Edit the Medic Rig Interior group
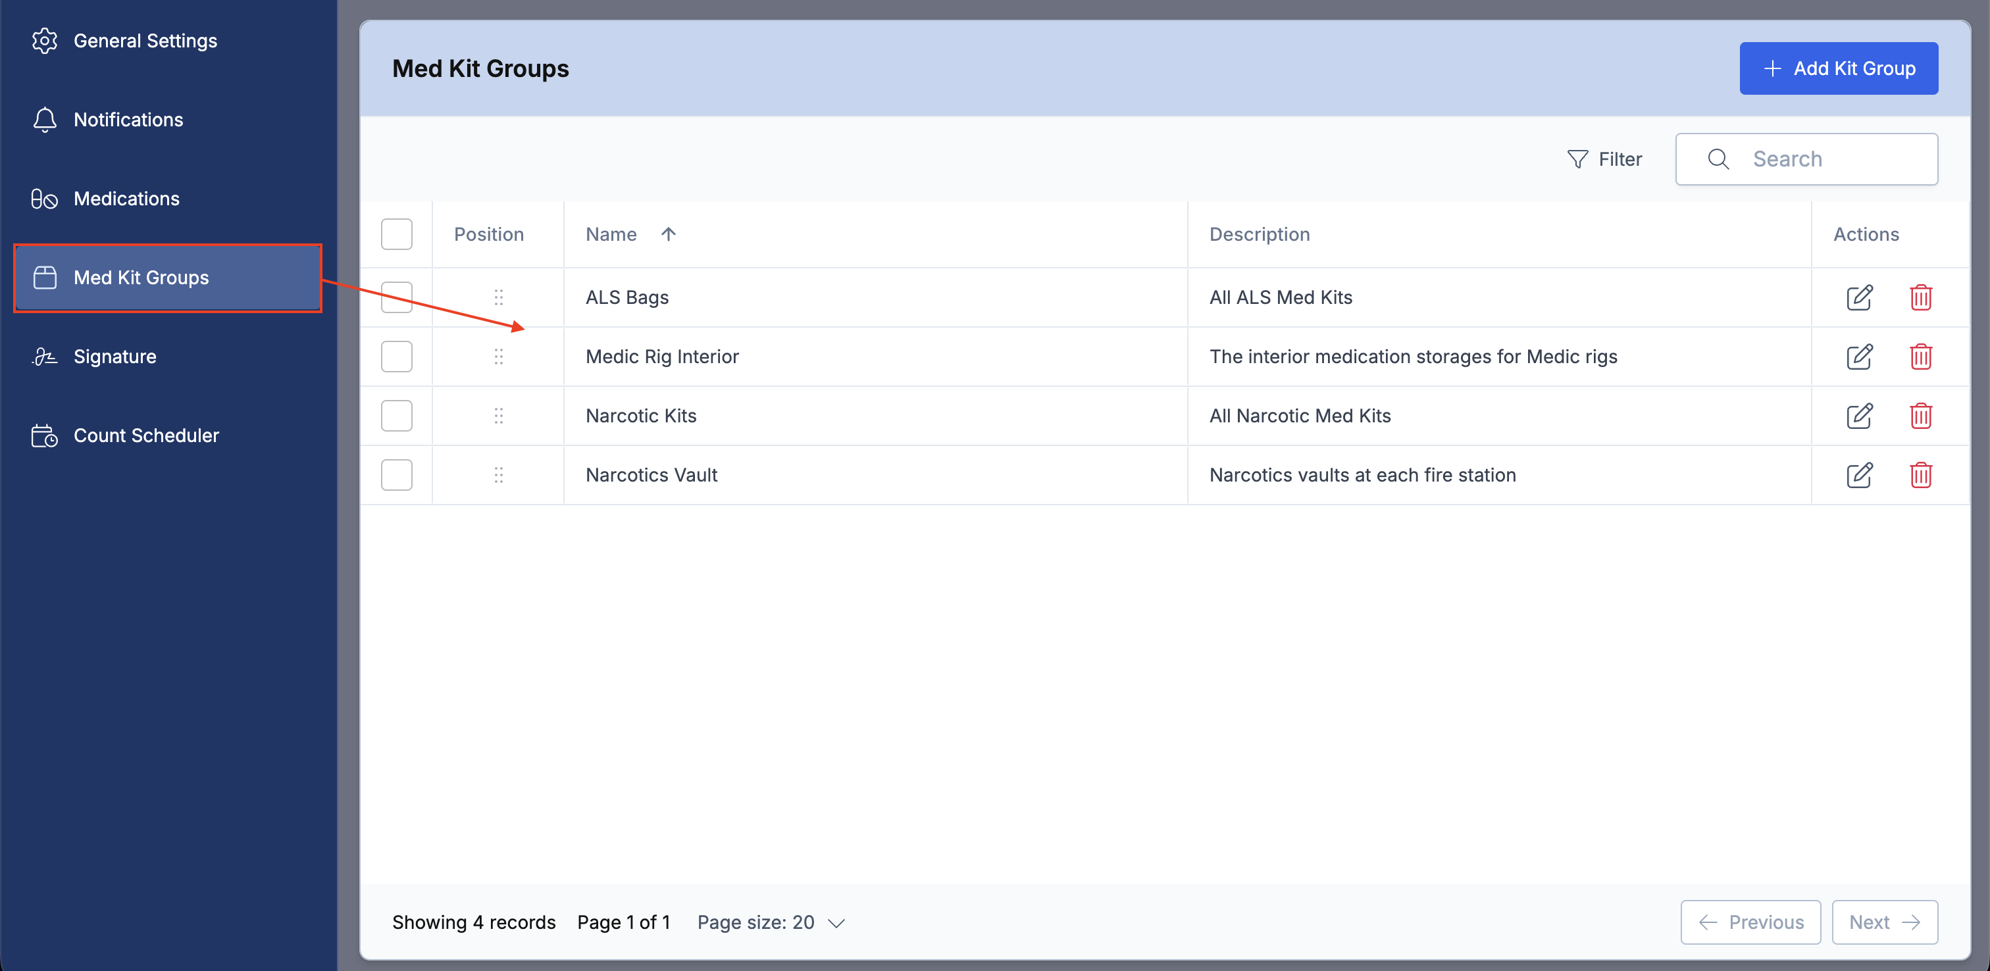1990x971 pixels. coord(1858,356)
